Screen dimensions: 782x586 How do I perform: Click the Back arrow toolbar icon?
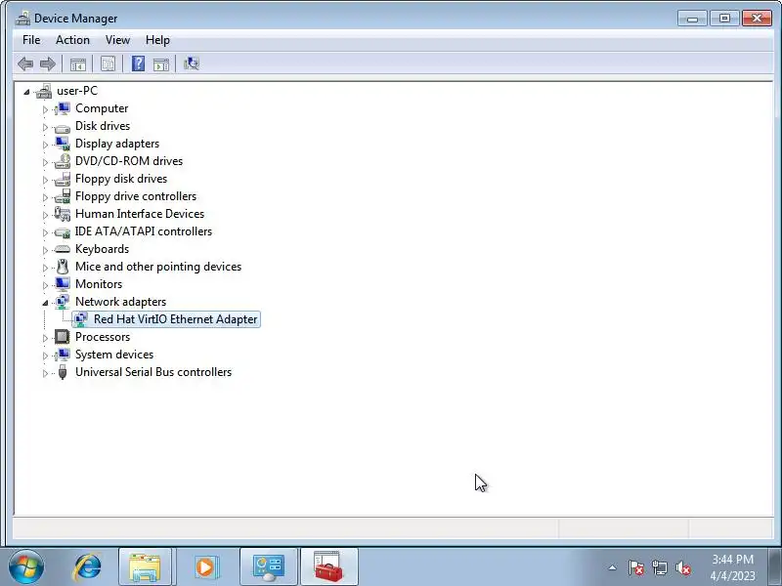(x=25, y=63)
